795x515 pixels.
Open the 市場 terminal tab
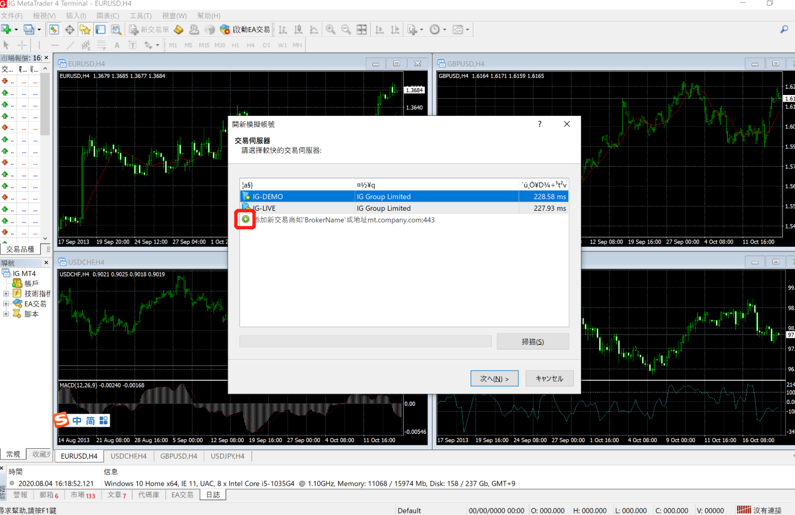click(82, 495)
